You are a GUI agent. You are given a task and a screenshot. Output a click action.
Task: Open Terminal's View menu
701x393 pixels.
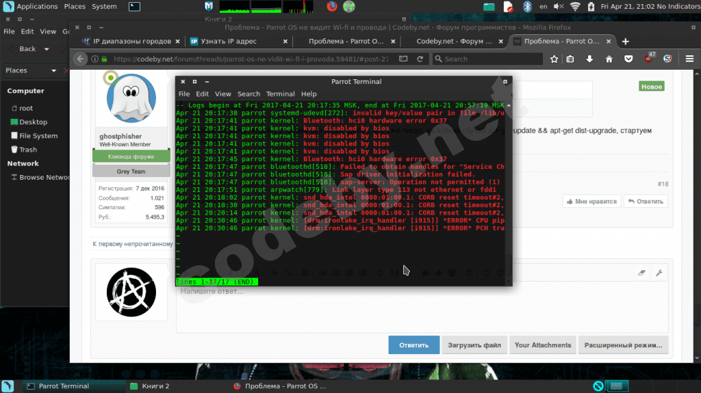click(x=222, y=94)
